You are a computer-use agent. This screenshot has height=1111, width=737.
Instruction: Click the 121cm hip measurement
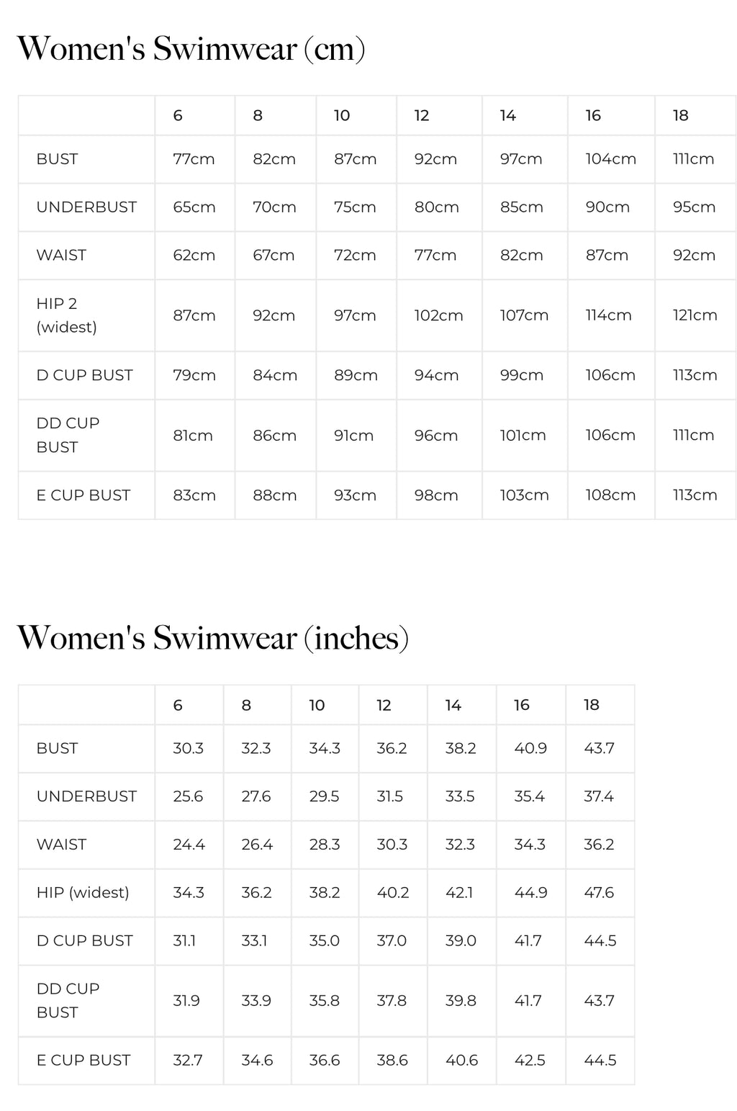click(695, 315)
